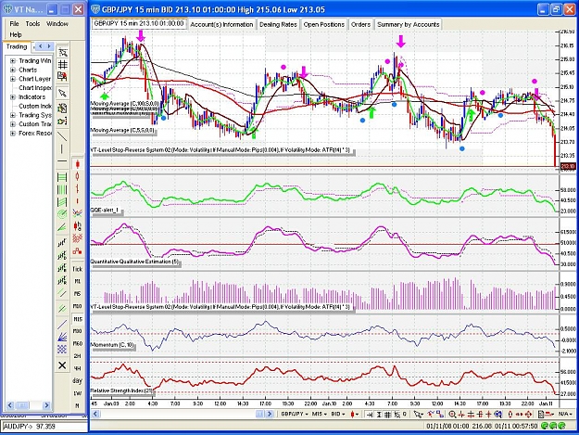The height and width of the screenshot is (435, 579).
Task: Select the blue dotted grid tool
Action: 62,349
